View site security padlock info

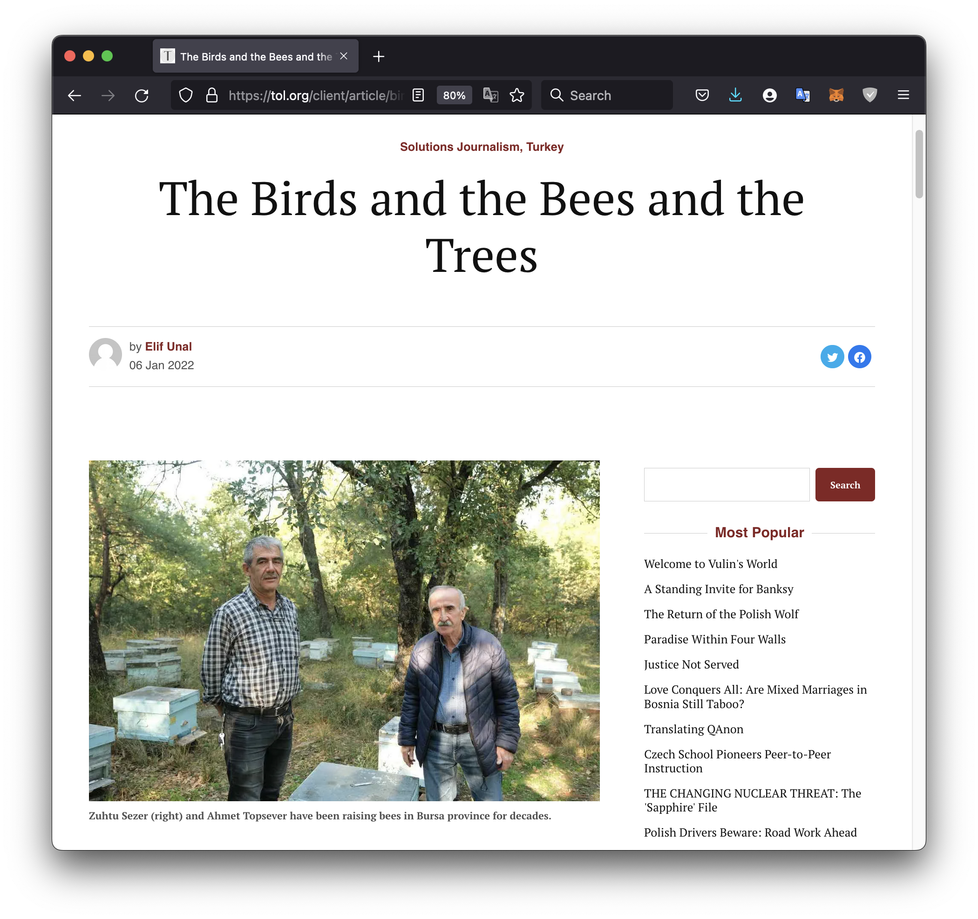211,95
